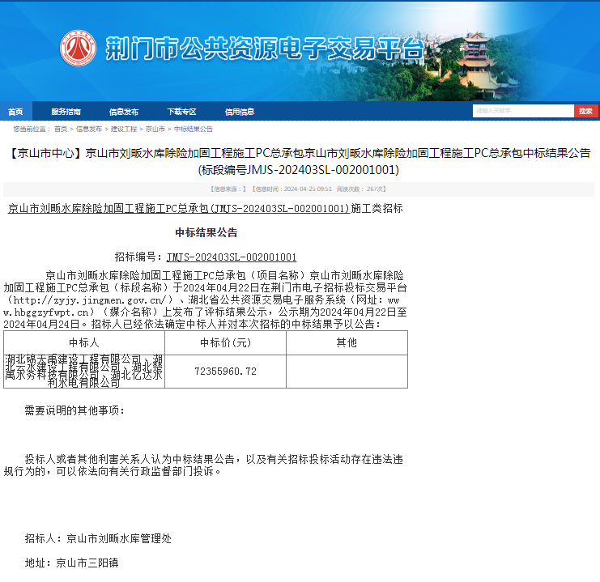Screen dimensions: 600x582
Task: Open the 服务指南 menu item
Action: click(x=66, y=112)
